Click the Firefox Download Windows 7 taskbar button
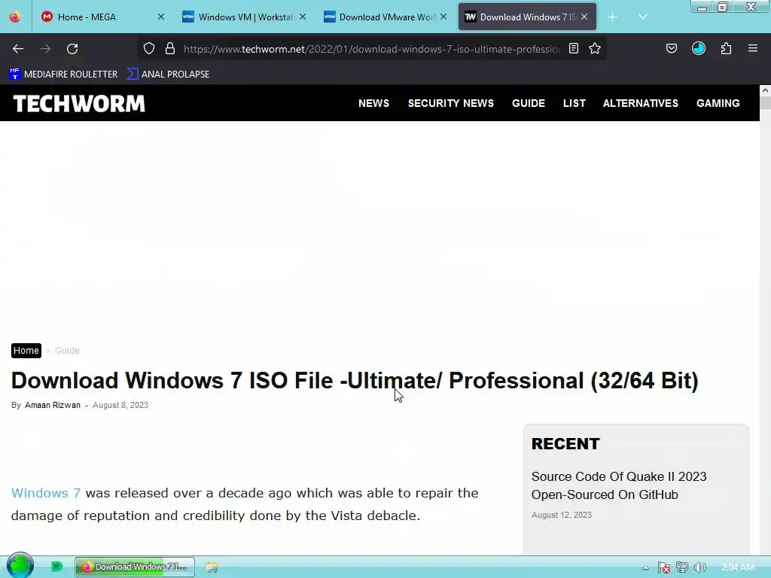771x578 pixels. tap(135, 567)
